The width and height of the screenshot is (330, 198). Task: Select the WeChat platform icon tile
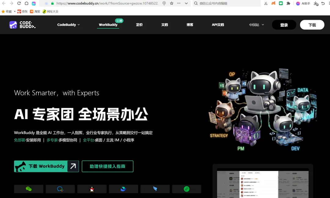coord(29,189)
